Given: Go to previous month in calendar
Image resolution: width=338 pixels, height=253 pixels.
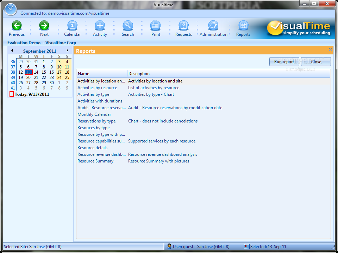Looking at the screenshot, I should (12, 51).
